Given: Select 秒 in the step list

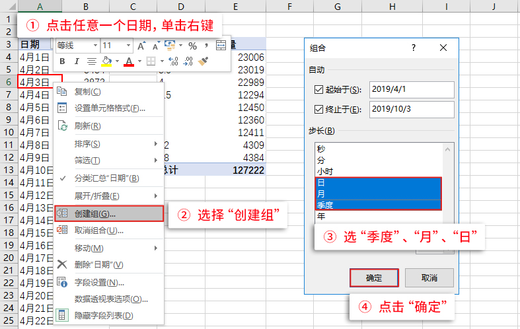Looking at the screenshot, I should point(379,149).
